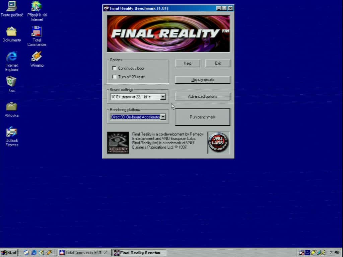Image resolution: width=343 pixels, height=257 pixels.
Task: Click the volume speaker tray icon
Action: coord(324,253)
